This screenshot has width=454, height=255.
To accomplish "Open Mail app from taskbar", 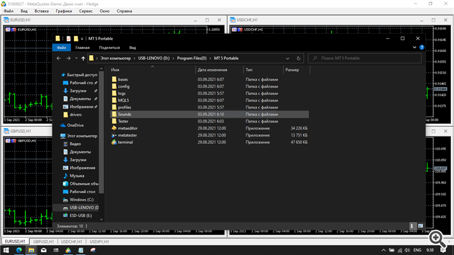I will 44,250.
